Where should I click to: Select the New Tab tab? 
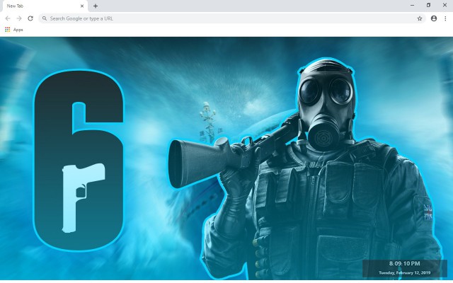pyautogui.click(x=45, y=6)
